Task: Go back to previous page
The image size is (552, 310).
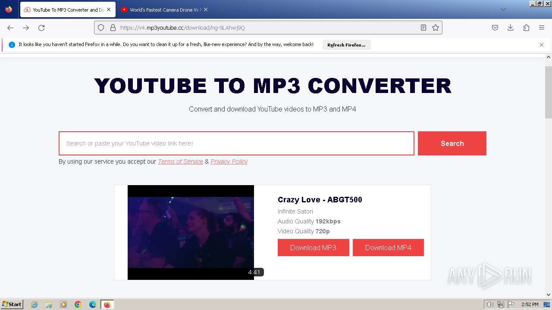Action: (10, 28)
